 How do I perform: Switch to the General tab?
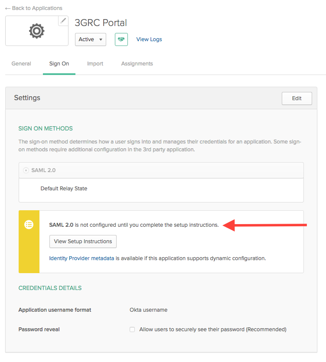[21, 64]
